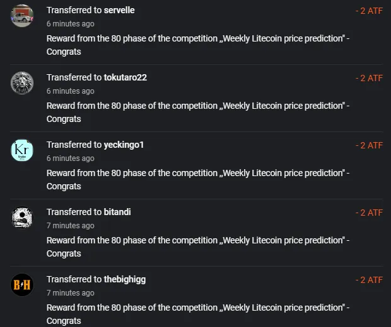
Task: Visit tokutaro22's profile via username
Action: (x=125, y=77)
